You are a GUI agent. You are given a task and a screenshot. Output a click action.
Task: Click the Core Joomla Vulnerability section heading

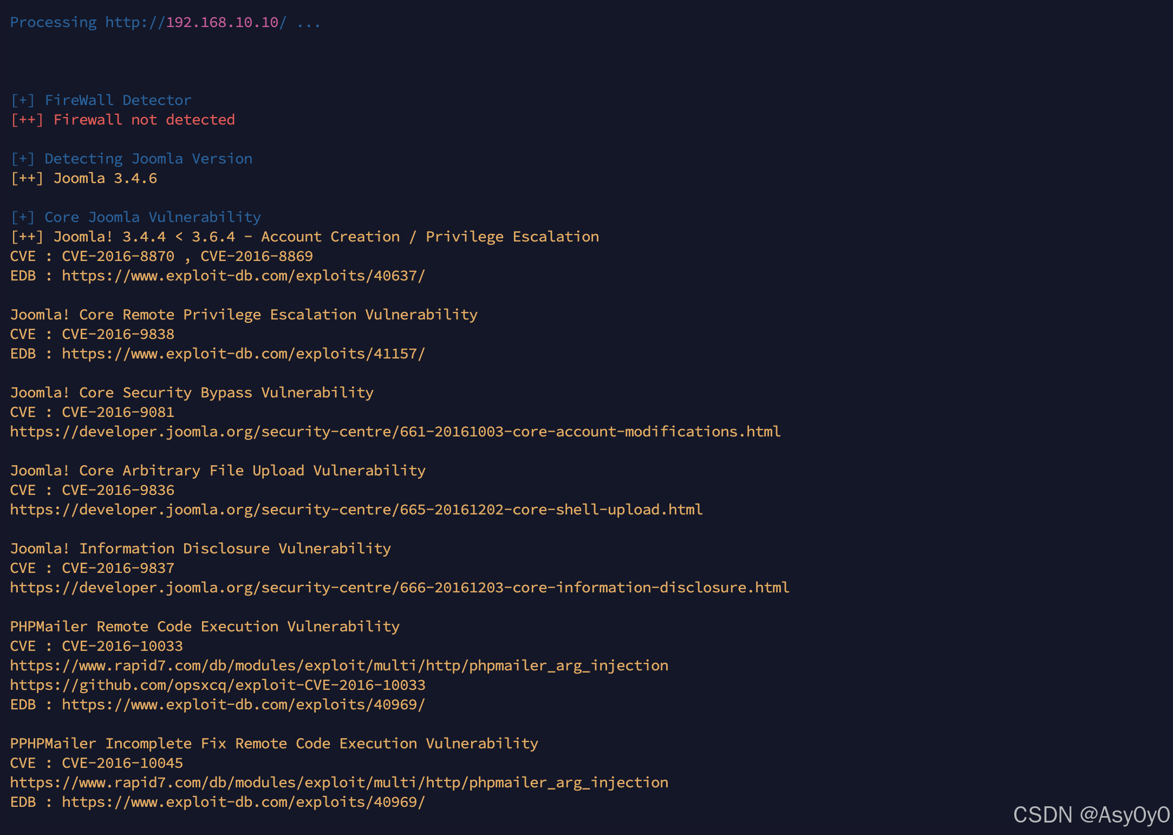click(135, 217)
